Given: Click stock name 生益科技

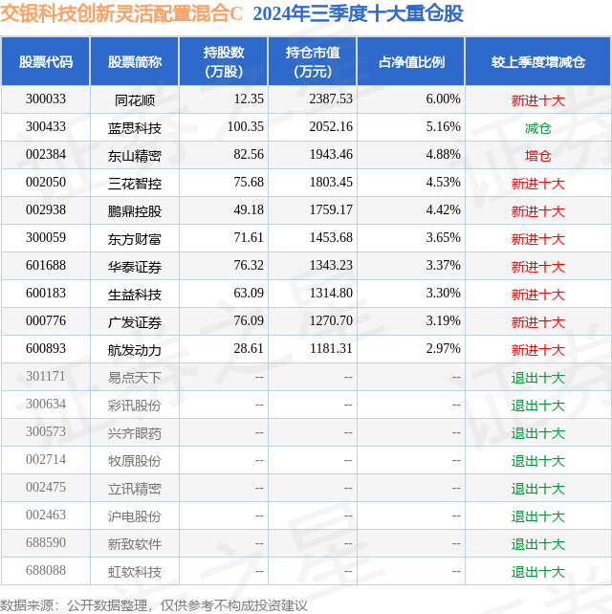Looking at the screenshot, I should pyautogui.click(x=135, y=295).
